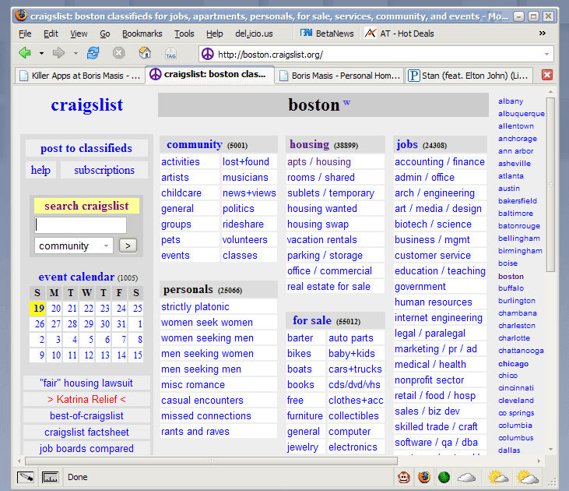The height and width of the screenshot is (491, 569).
Task: Open the Bookmarks menu
Action: pos(142,34)
